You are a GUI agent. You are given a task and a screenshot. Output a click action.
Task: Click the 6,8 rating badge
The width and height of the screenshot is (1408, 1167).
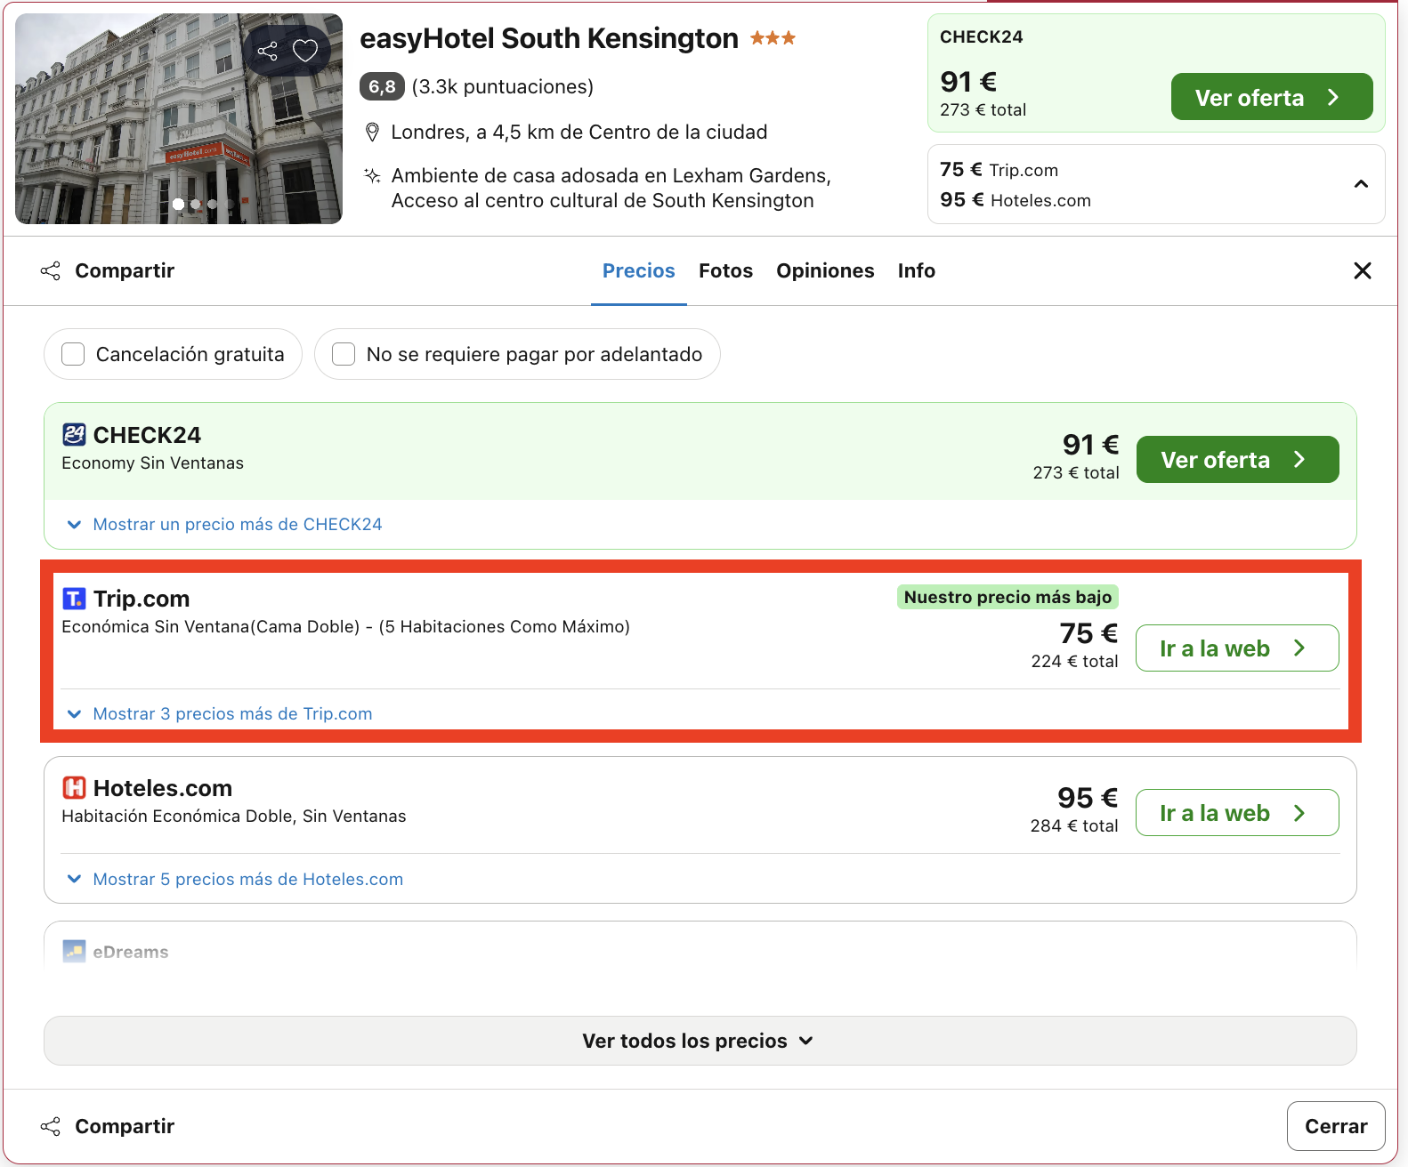[382, 86]
